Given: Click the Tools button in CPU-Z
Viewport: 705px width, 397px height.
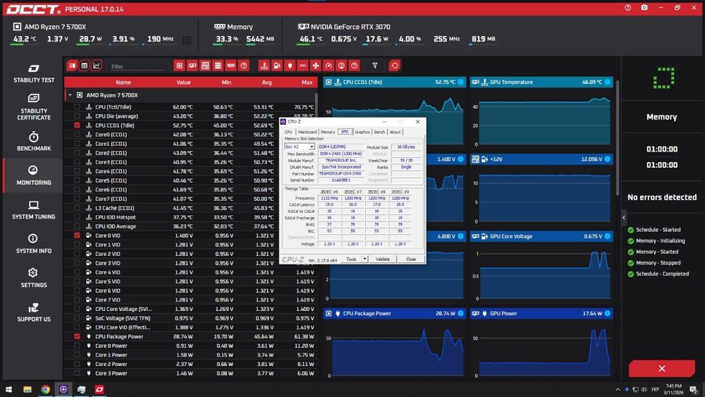Looking at the screenshot, I should pyautogui.click(x=351, y=259).
